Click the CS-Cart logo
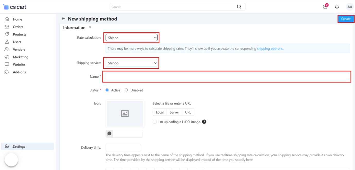 tap(15, 7)
